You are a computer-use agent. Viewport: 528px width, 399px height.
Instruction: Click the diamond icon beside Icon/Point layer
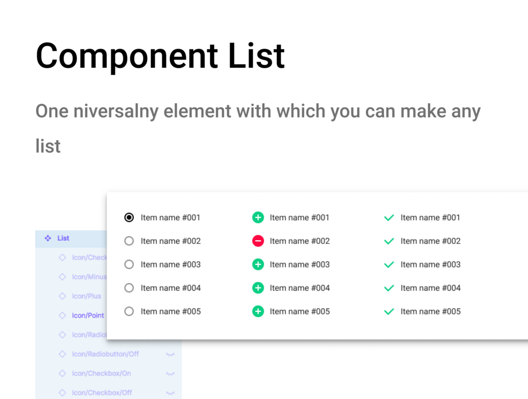pyautogui.click(x=62, y=315)
